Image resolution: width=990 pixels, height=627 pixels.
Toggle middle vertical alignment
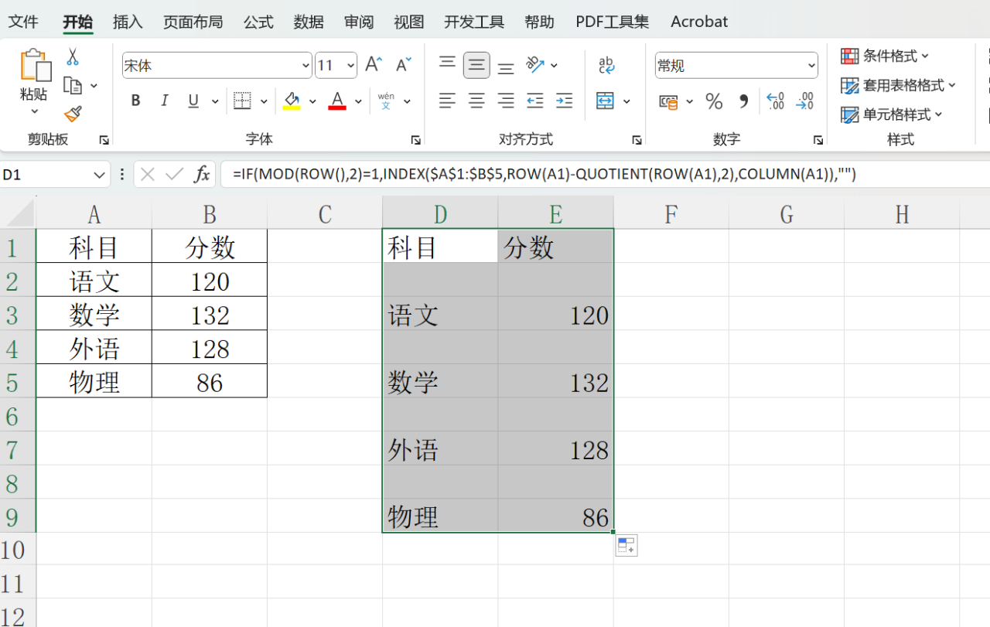476,65
